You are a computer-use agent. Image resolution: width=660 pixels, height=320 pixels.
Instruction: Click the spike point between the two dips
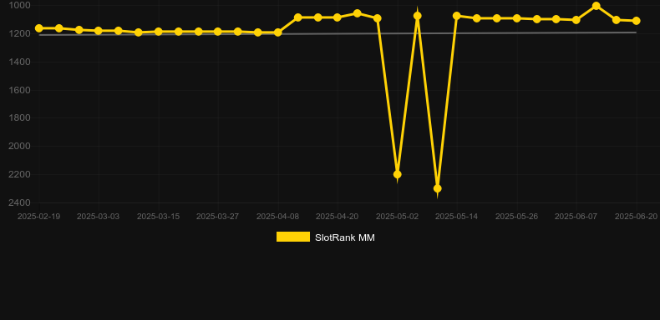(418, 16)
